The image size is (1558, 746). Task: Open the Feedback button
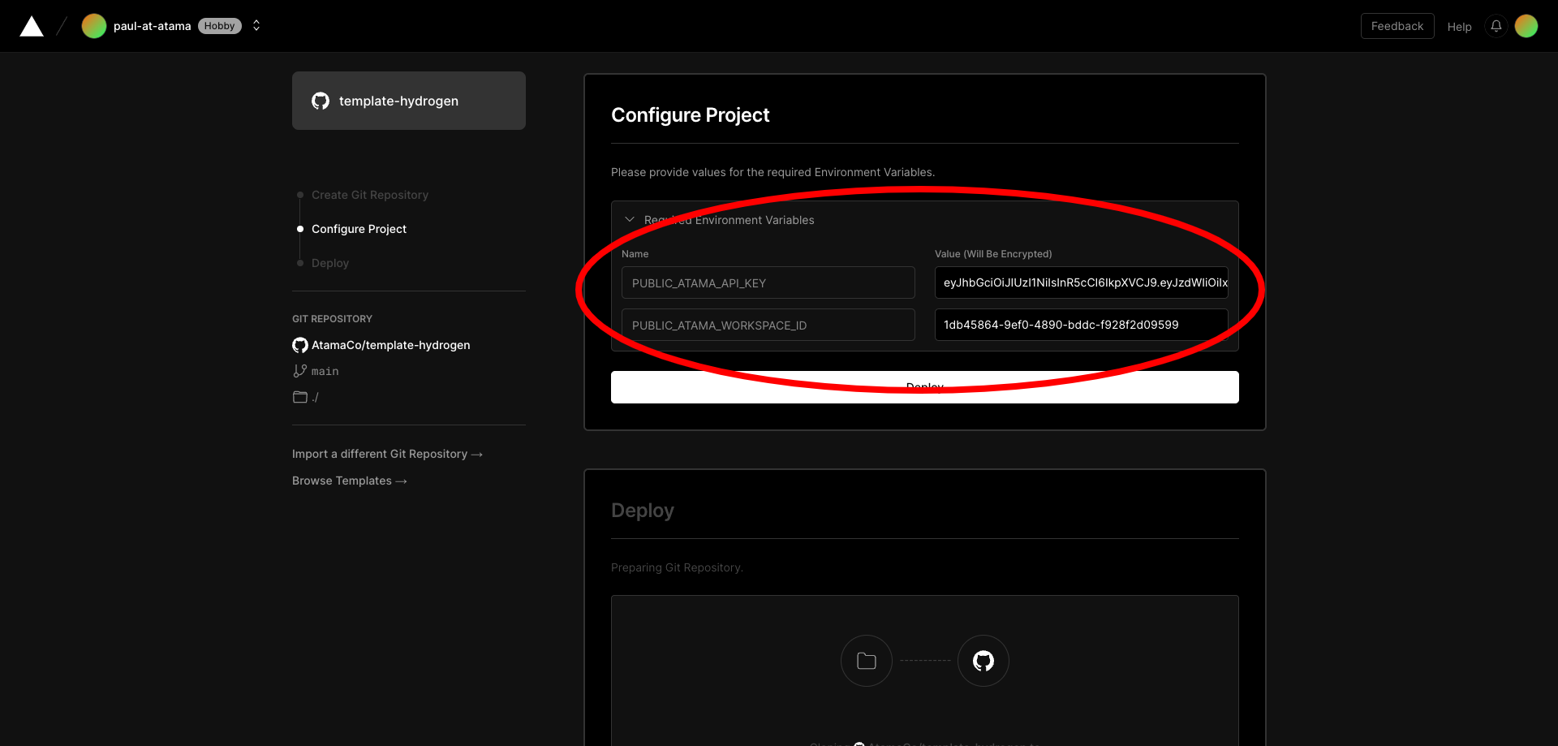click(1397, 26)
